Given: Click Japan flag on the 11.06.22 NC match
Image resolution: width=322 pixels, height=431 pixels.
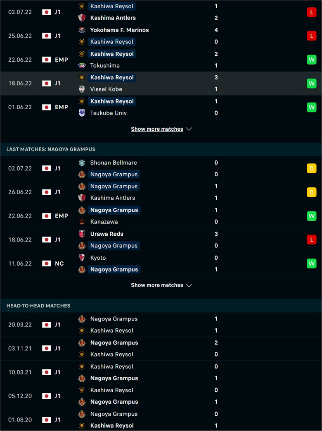Looking at the screenshot, I should (x=46, y=263).
